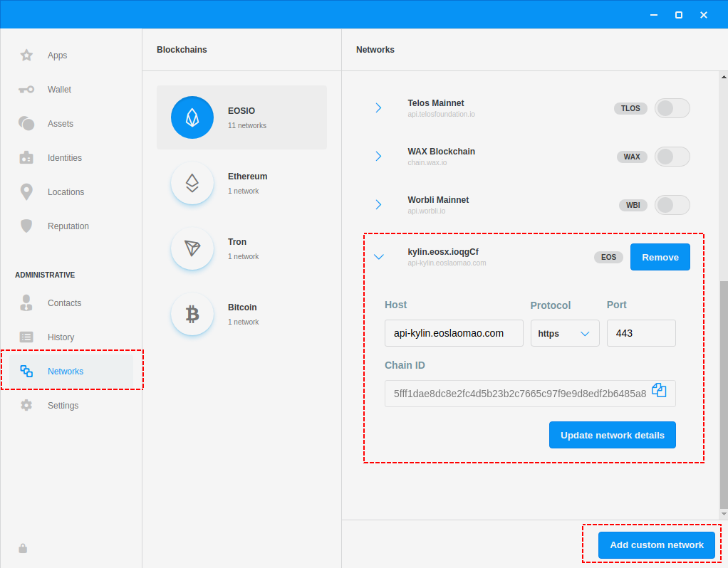Select the Bitcoin blockchain logo
This screenshot has width=728, height=568.
(x=192, y=314)
